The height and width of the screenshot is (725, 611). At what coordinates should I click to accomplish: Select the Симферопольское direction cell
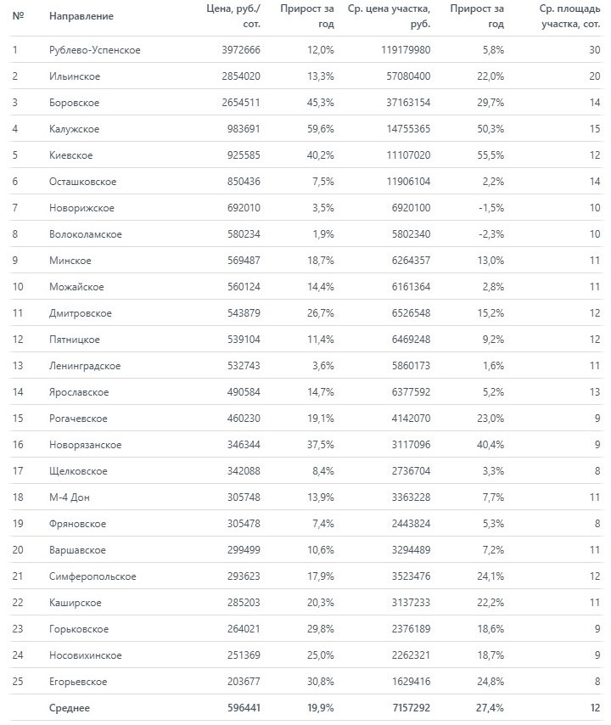[92, 576]
